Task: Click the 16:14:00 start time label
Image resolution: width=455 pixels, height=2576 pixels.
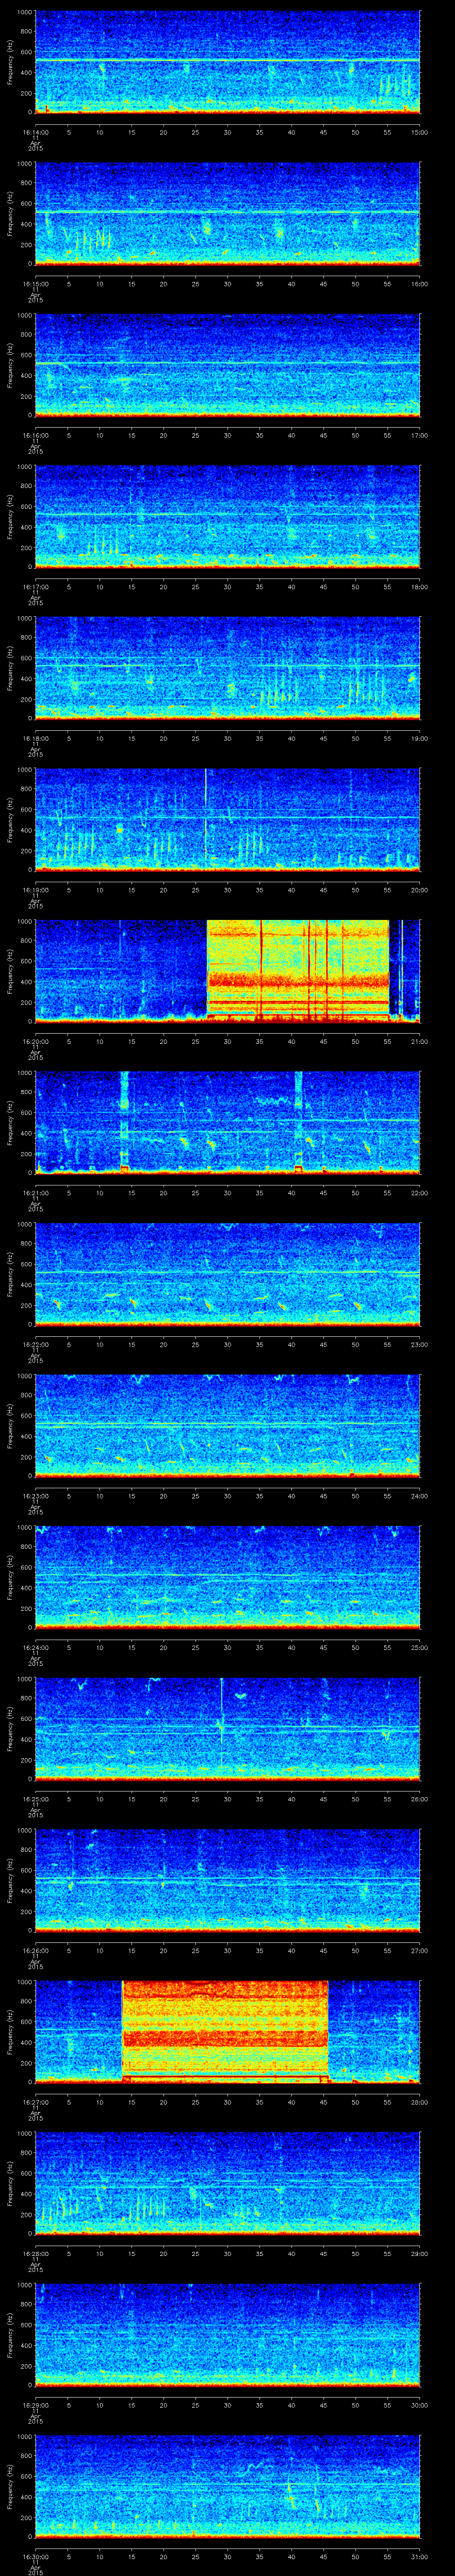Action: [x=35, y=131]
